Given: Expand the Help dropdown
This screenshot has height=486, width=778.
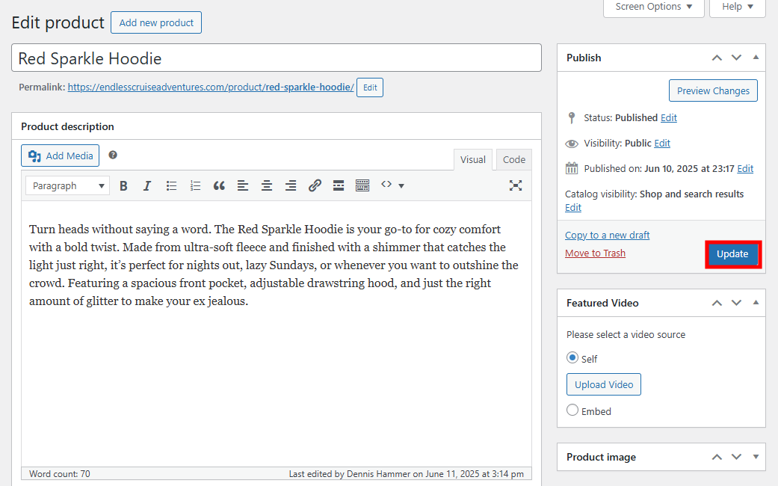Looking at the screenshot, I should [x=737, y=7].
